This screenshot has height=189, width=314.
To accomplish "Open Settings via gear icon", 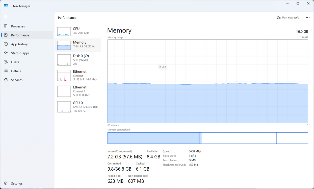I will [x=6, y=183].
